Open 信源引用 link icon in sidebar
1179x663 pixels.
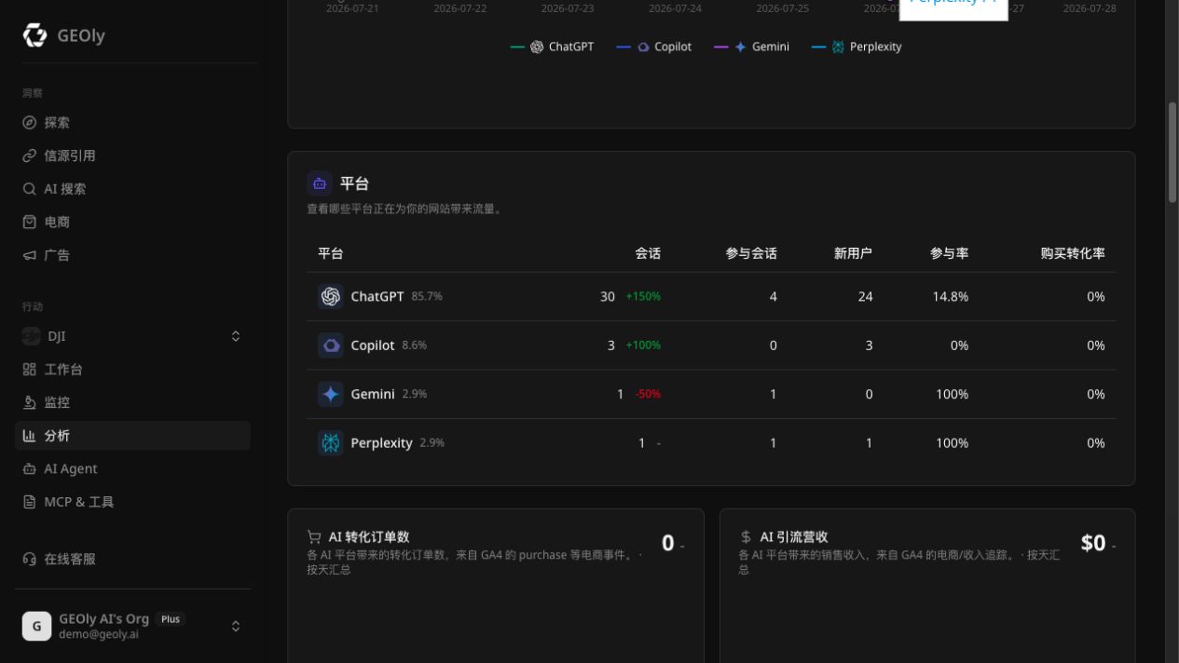(30, 156)
